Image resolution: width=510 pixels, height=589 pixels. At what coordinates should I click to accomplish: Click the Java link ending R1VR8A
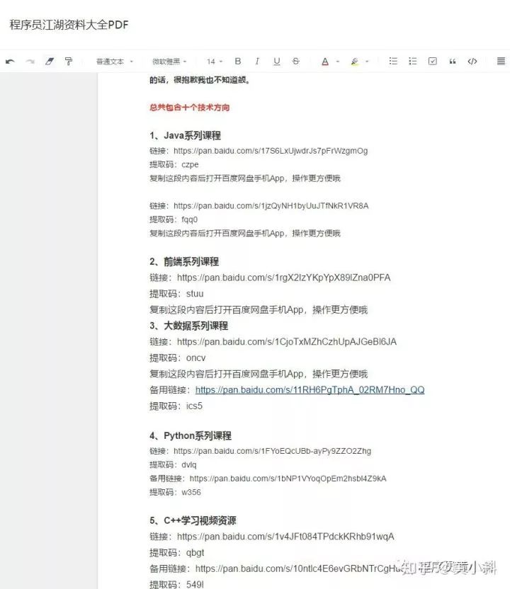[x=271, y=206]
